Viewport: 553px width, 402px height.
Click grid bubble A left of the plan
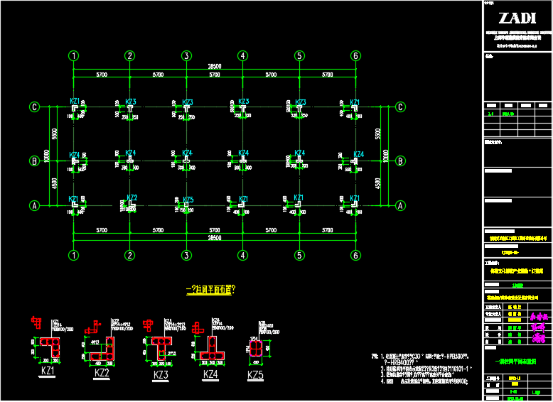pos(34,205)
